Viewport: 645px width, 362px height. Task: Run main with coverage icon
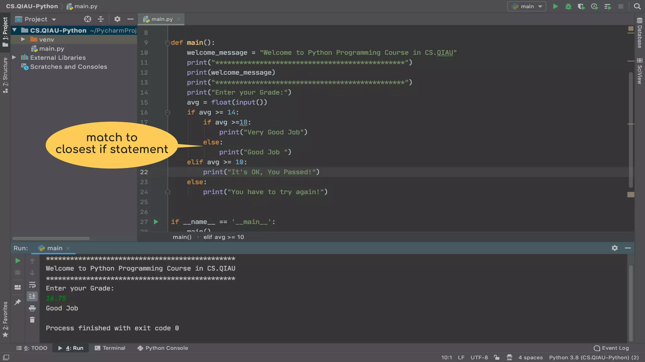coord(581,6)
